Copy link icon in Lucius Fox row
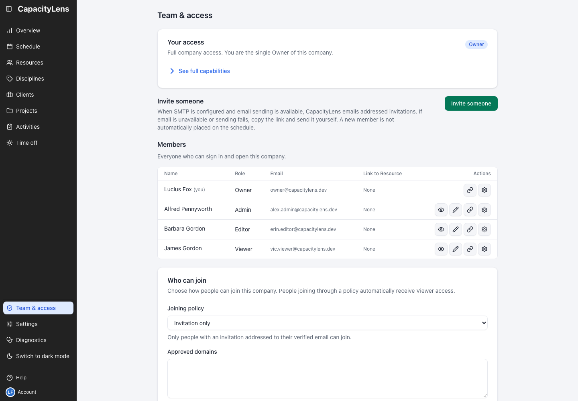Screen dimensions: 578x401 [470, 190]
